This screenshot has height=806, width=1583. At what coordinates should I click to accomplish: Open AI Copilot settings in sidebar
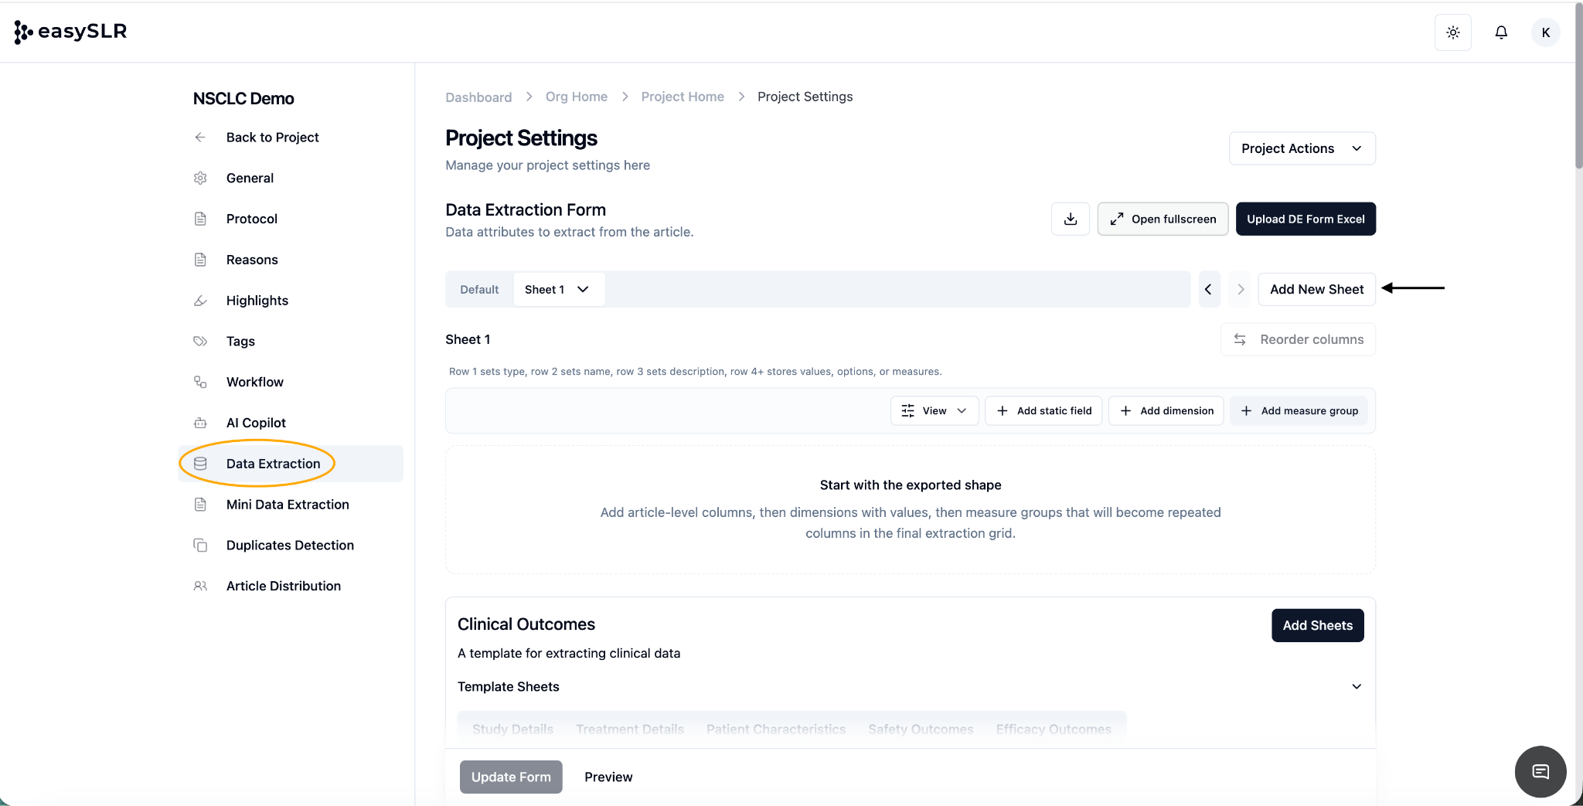coord(256,423)
